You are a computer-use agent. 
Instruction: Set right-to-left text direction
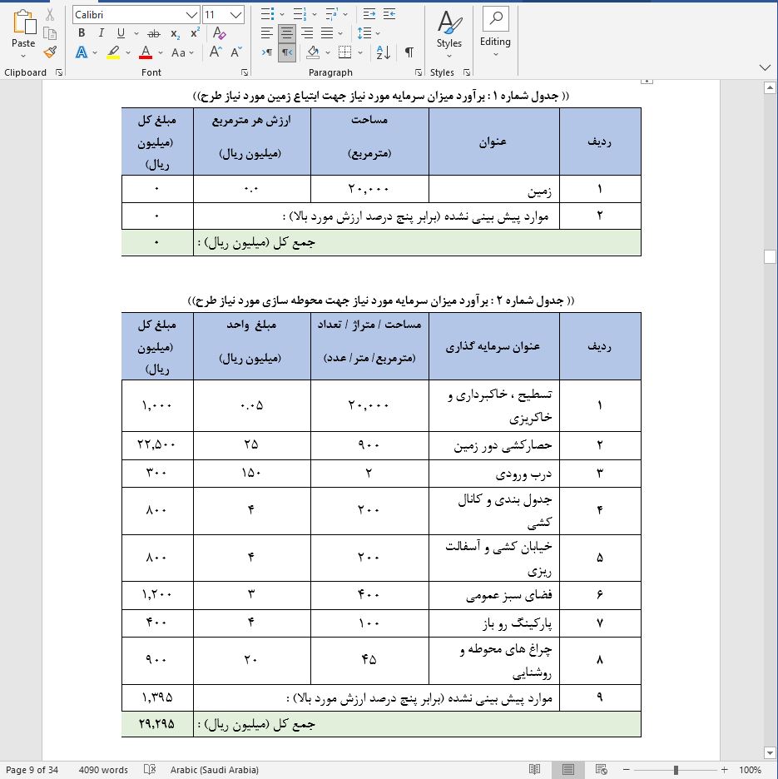287,52
